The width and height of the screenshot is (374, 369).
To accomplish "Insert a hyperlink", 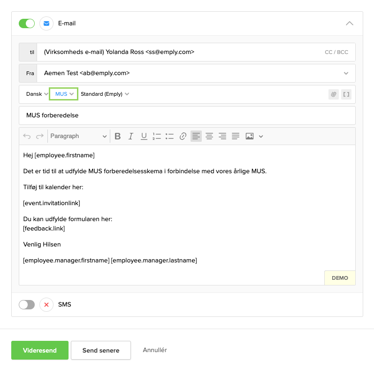I will tap(183, 136).
